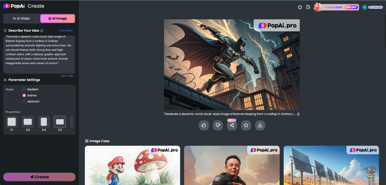
Task: Open the solar panels image case
Action: click(x=331, y=165)
